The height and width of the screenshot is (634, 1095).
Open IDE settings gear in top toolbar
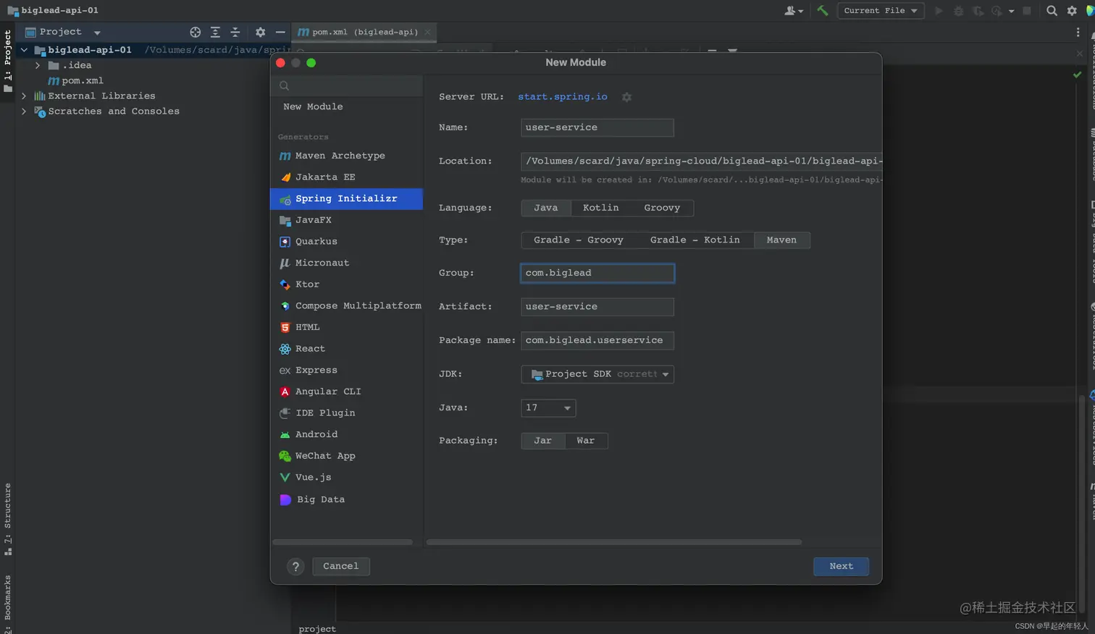[1072, 10]
